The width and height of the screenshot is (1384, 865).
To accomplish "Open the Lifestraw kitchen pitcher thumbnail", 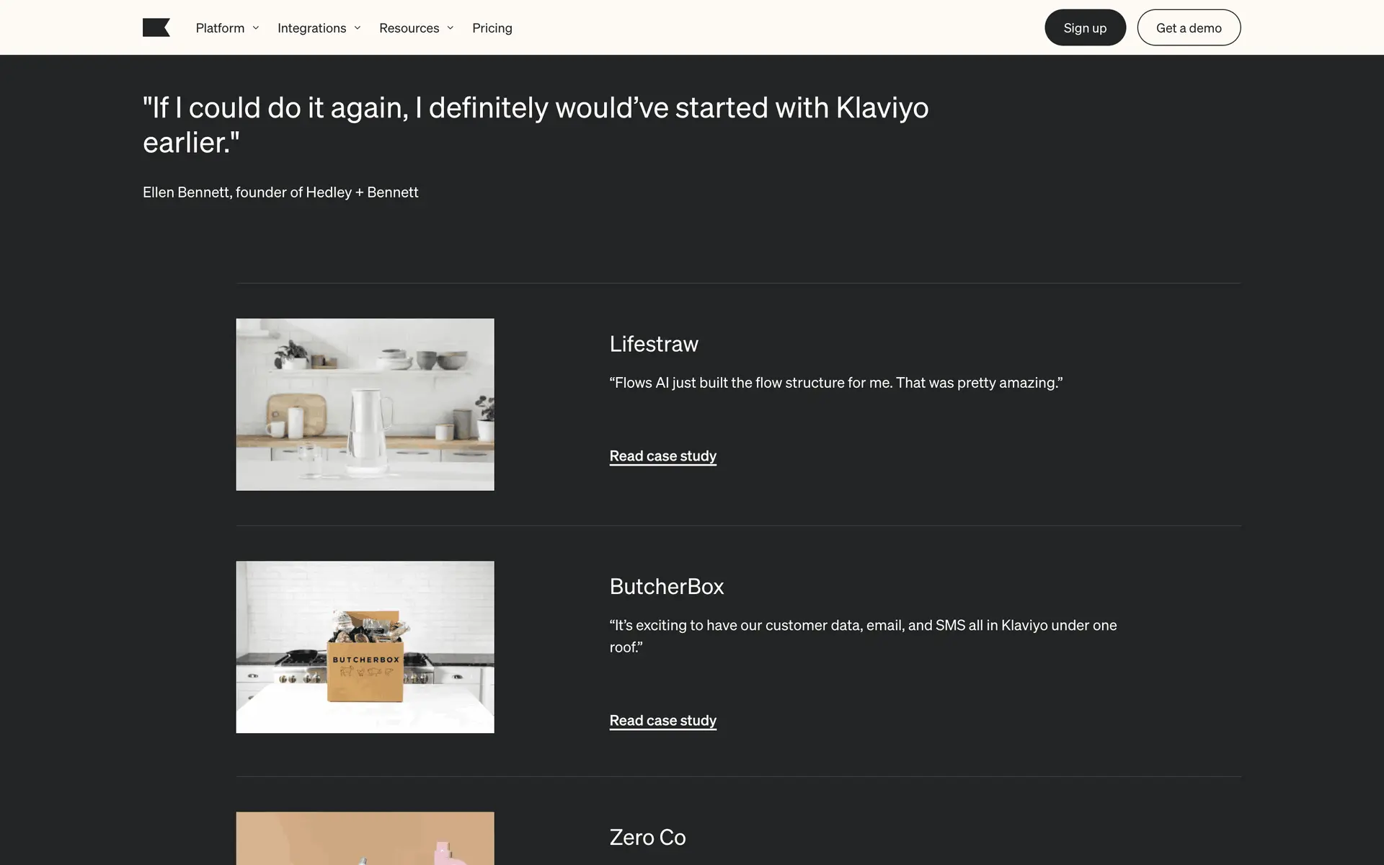I will point(365,404).
